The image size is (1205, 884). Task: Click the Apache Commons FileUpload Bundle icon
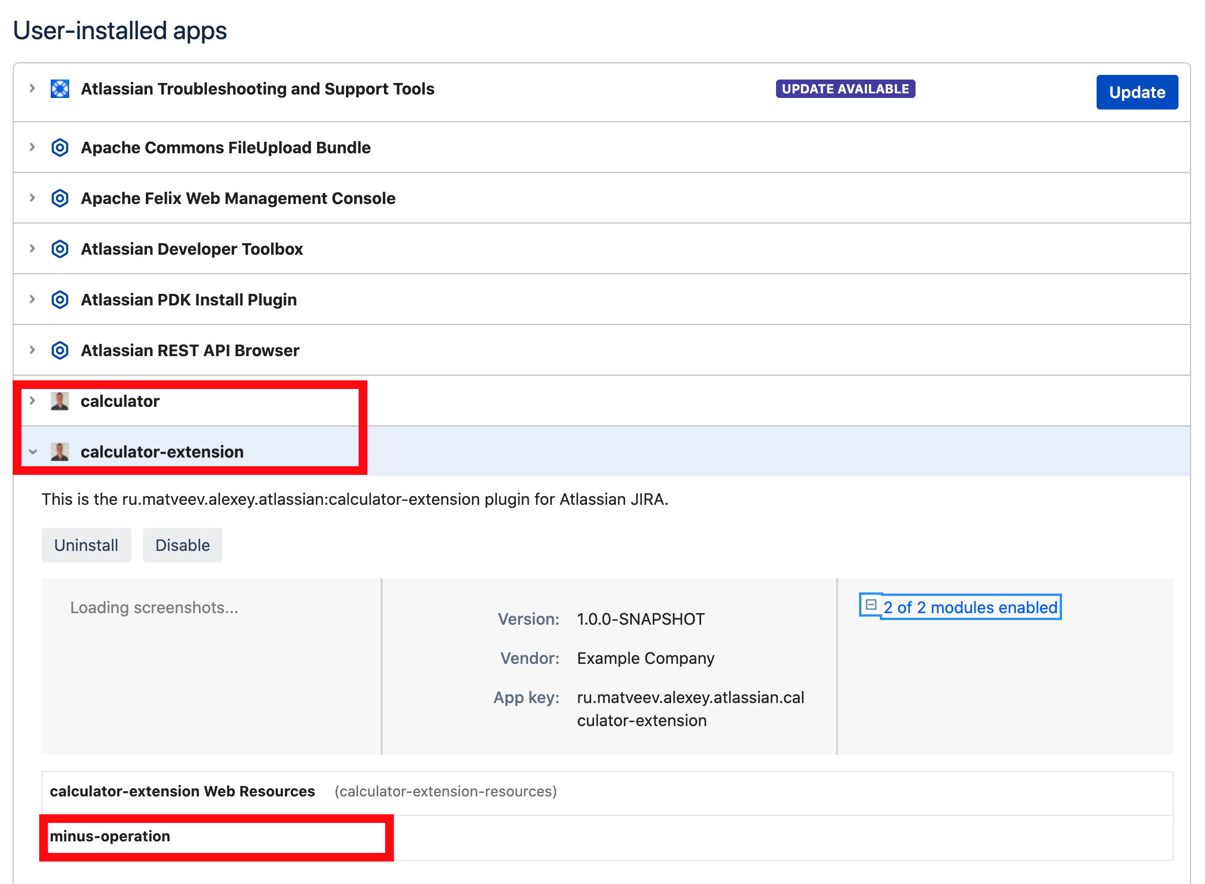[x=60, y=148]
